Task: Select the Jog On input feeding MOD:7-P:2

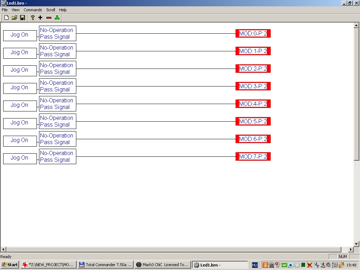Action: 20,159
